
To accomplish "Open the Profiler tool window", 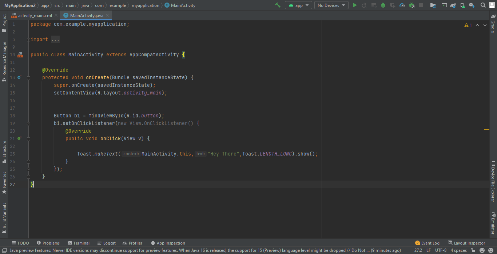I will 133,243.
